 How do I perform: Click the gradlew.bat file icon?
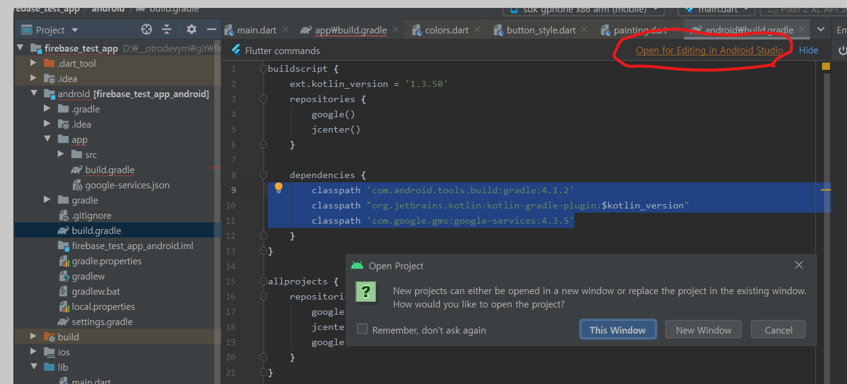click(x=64, y=292)
